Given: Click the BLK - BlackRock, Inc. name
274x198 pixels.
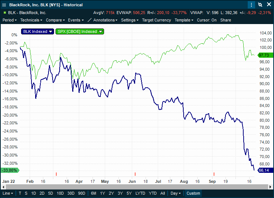Looking at the screenshot, I should [x=27, y=13].
